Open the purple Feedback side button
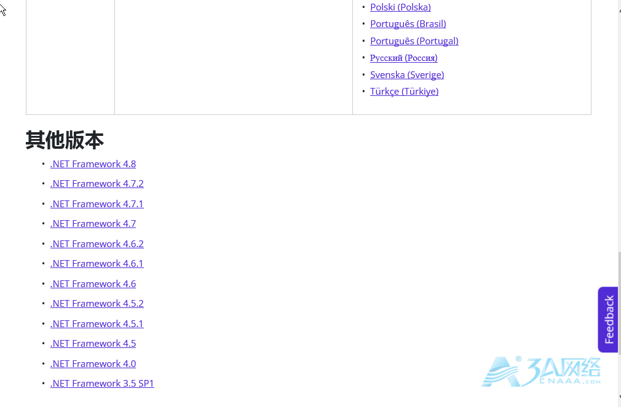Screen dimensions: 621x407 click(608, 320)
